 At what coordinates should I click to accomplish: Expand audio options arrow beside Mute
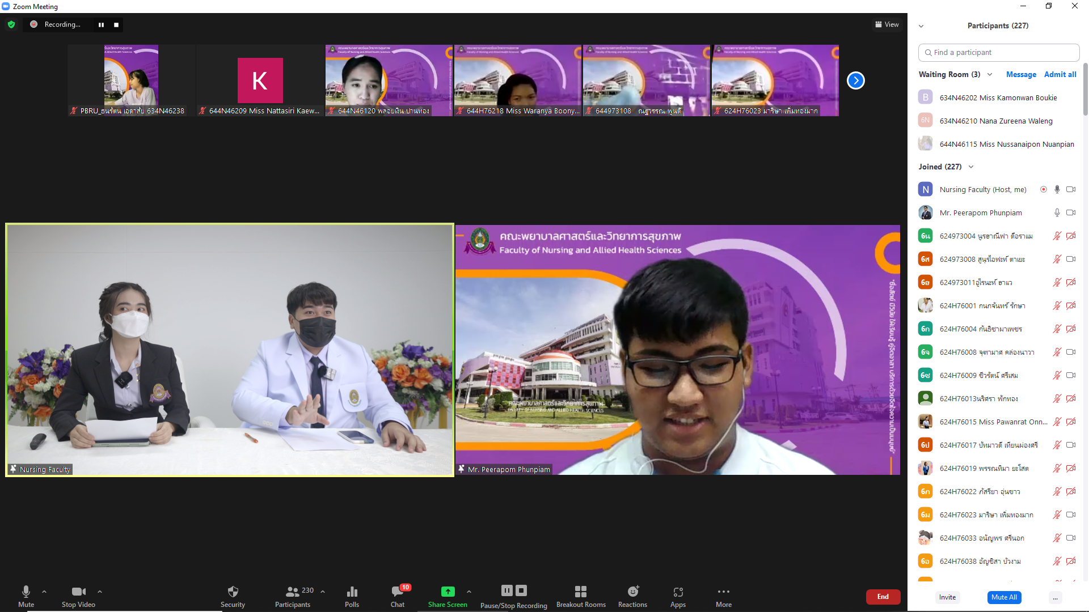click(x=44, y=592)
